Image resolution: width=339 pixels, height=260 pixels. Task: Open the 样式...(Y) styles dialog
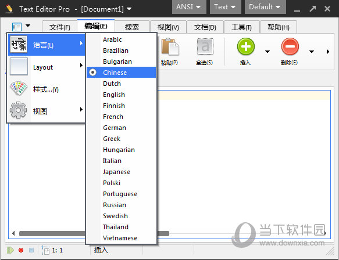(x=47, y=89)
